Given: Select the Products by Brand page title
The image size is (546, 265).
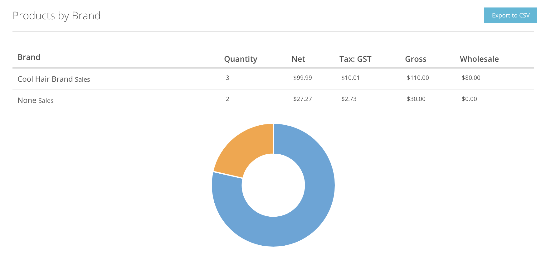Looking at the screenshot, I should pos(56,16).
